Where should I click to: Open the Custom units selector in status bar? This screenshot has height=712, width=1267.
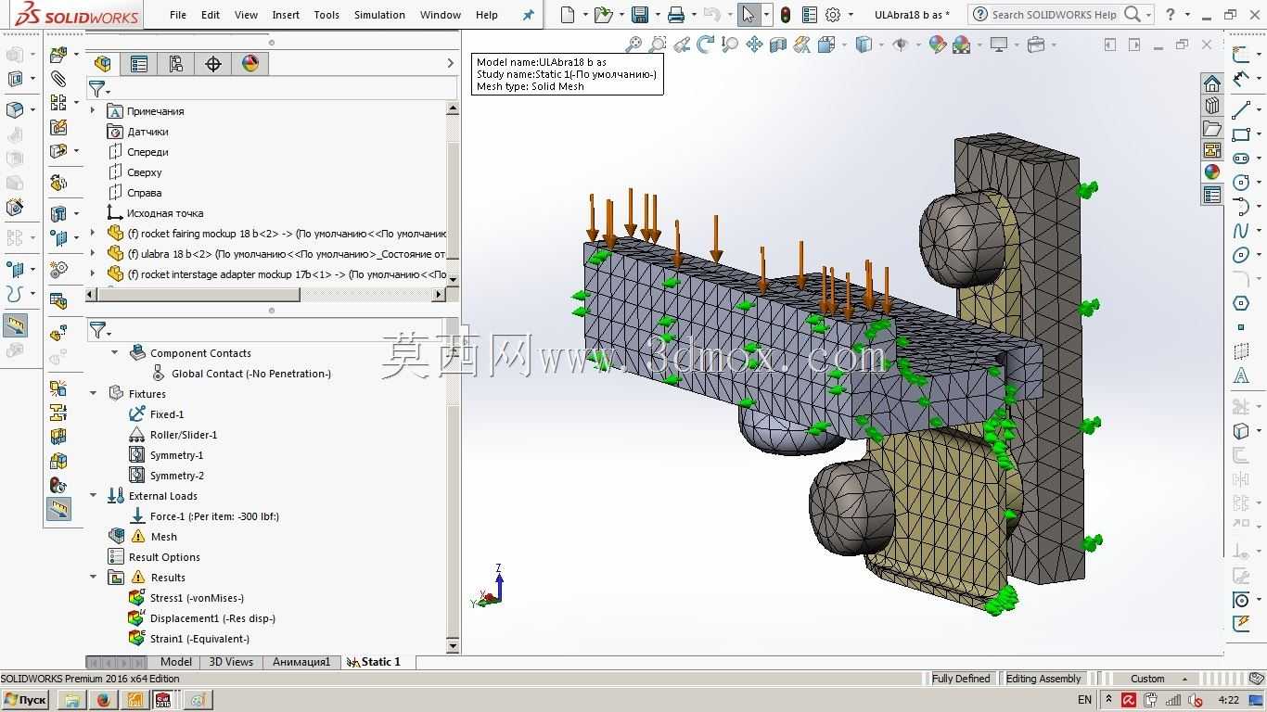pyautogui.click(x=1158, y=679)
